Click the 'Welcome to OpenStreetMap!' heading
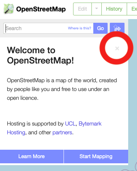 pos(40,55)
